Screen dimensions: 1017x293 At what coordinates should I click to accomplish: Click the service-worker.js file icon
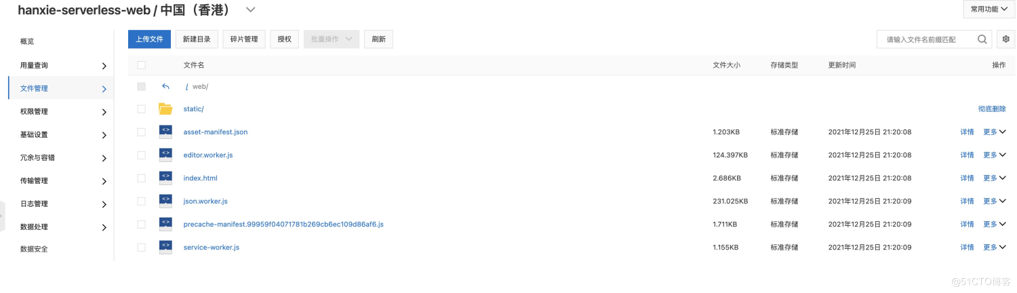pos(165,248)
